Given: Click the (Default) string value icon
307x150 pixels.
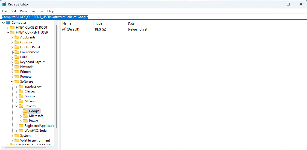Looking at the screenshot, I should (64, 29).
